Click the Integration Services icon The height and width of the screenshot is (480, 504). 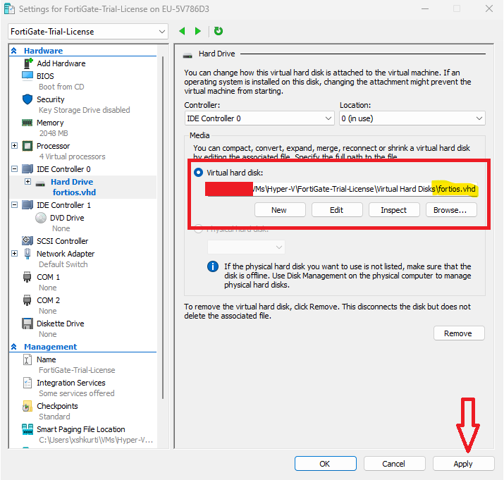(x=27, y=383)
